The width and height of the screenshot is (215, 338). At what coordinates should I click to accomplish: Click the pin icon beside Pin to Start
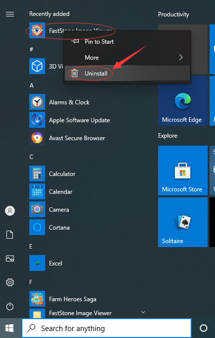coord(75,41)
